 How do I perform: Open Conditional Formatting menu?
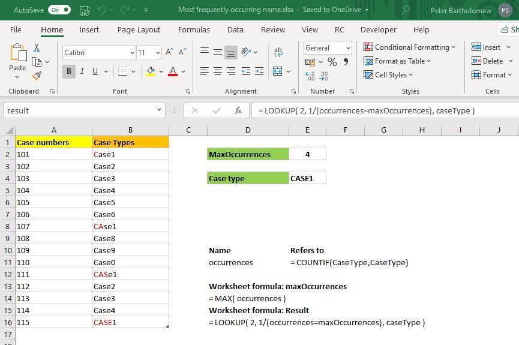pyautogui.click(x=409, y=47)
